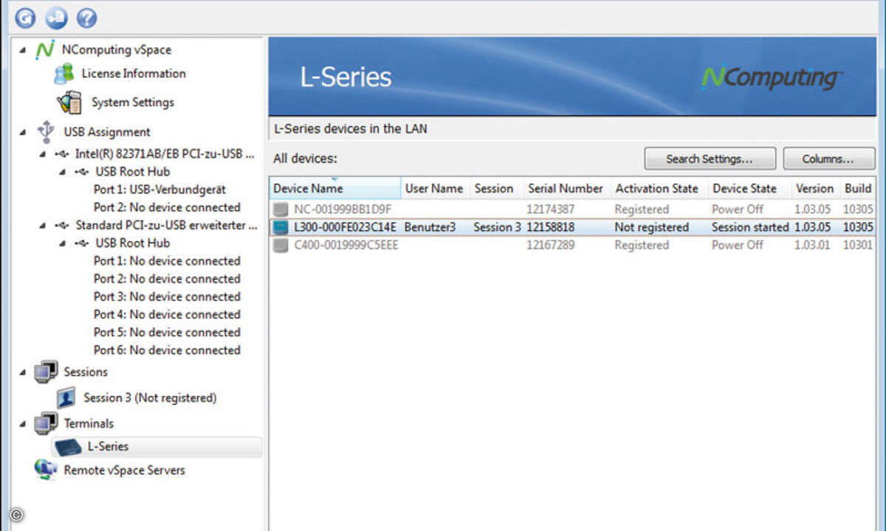Click the Terminals monitors icon
The width and height of the screenshot is (886, 531).
(46, 423)
